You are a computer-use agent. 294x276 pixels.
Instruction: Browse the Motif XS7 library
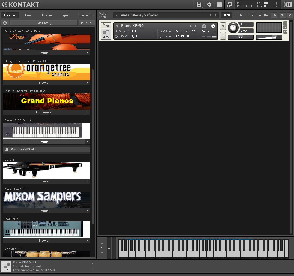pyautogui.click(x=44, y=241)
